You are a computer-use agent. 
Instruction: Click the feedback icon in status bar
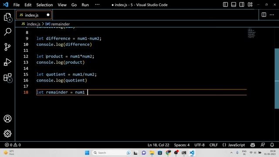click(x=262, y=145)
